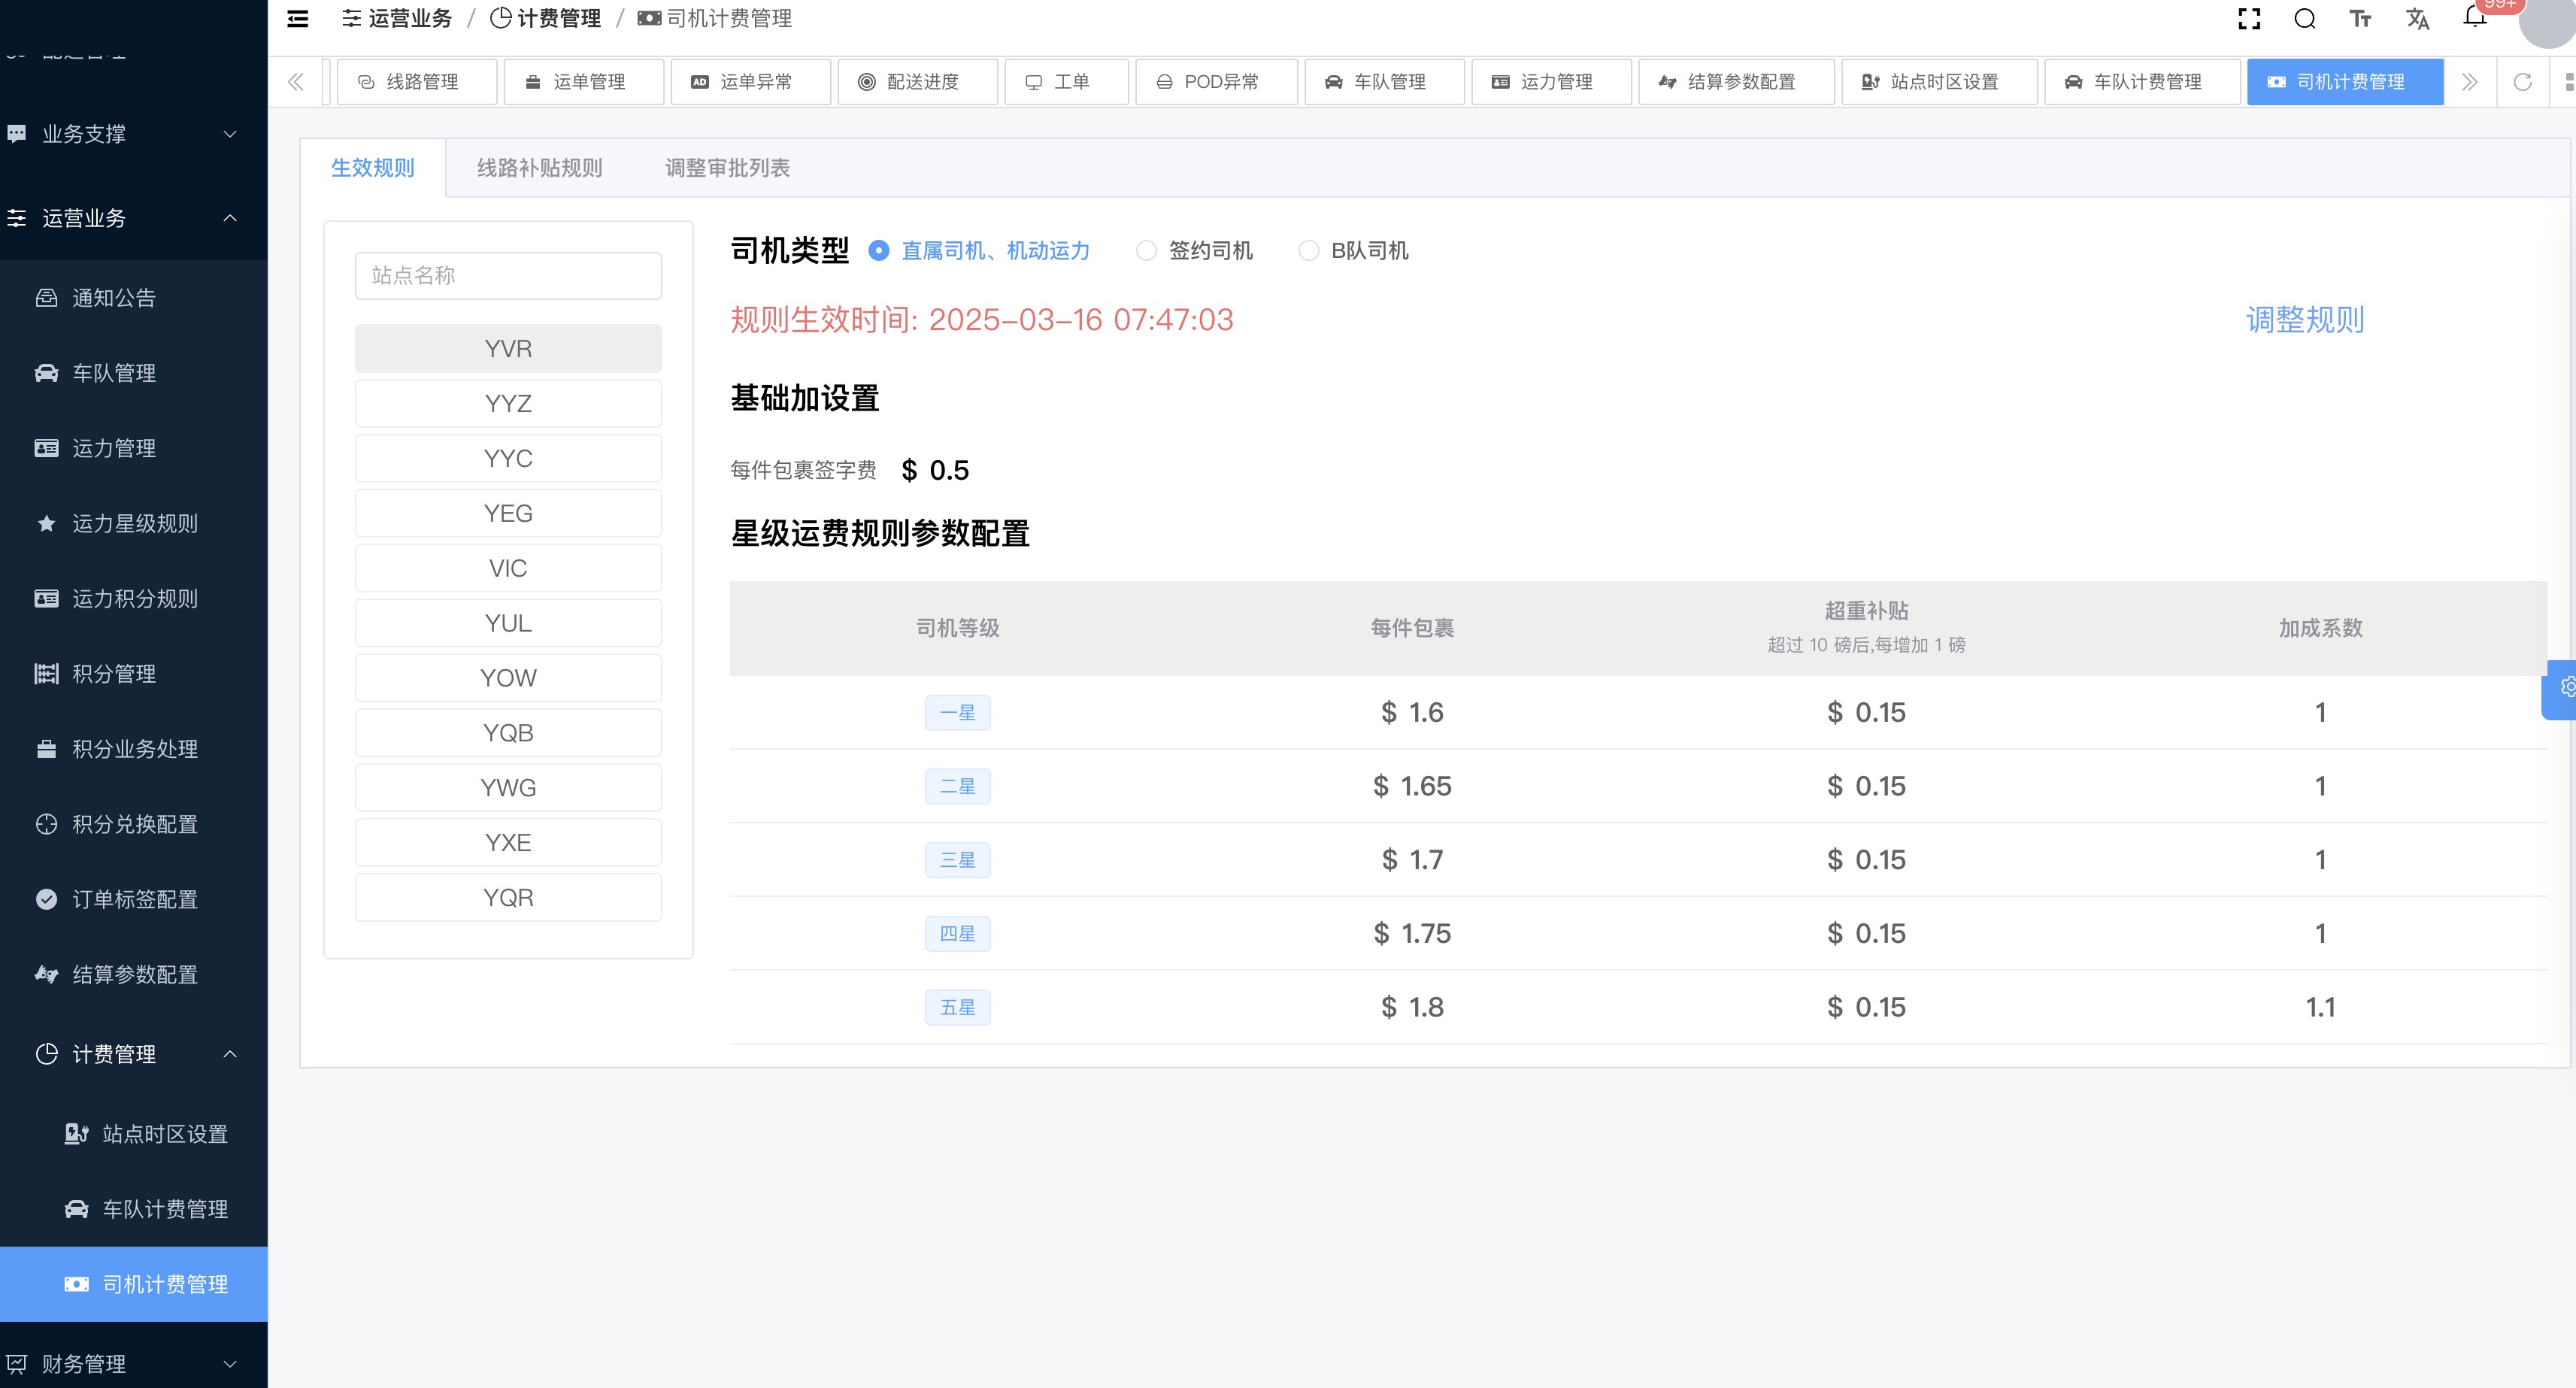Open the language translation icon
The width and height of the screenshot is (2576, 1388).
pyautogui.click(x=2418, y=19)
